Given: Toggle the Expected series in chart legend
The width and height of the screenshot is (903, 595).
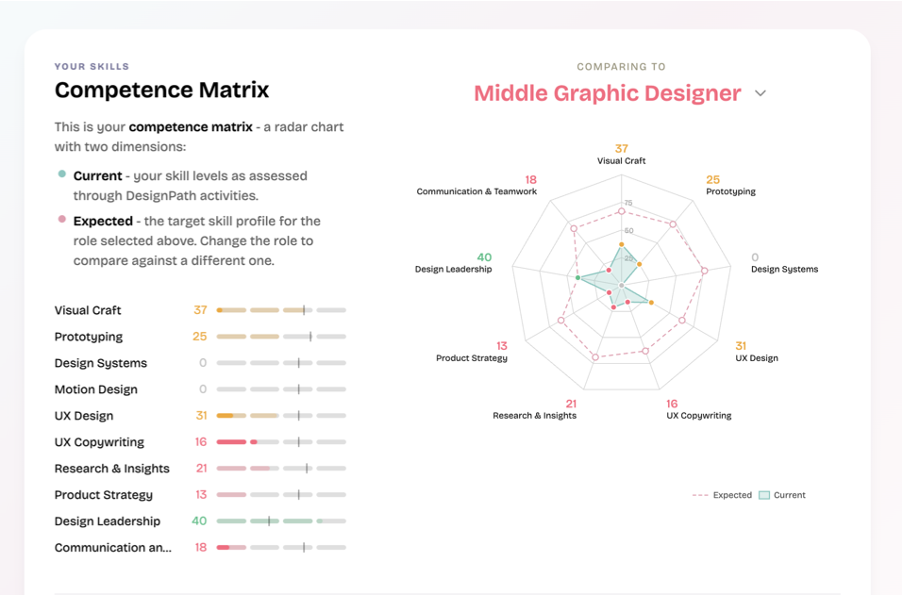Looking at the screenshot, I should 722,495.
